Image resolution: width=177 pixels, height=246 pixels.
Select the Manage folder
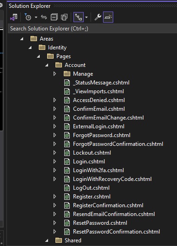point(83,74)
